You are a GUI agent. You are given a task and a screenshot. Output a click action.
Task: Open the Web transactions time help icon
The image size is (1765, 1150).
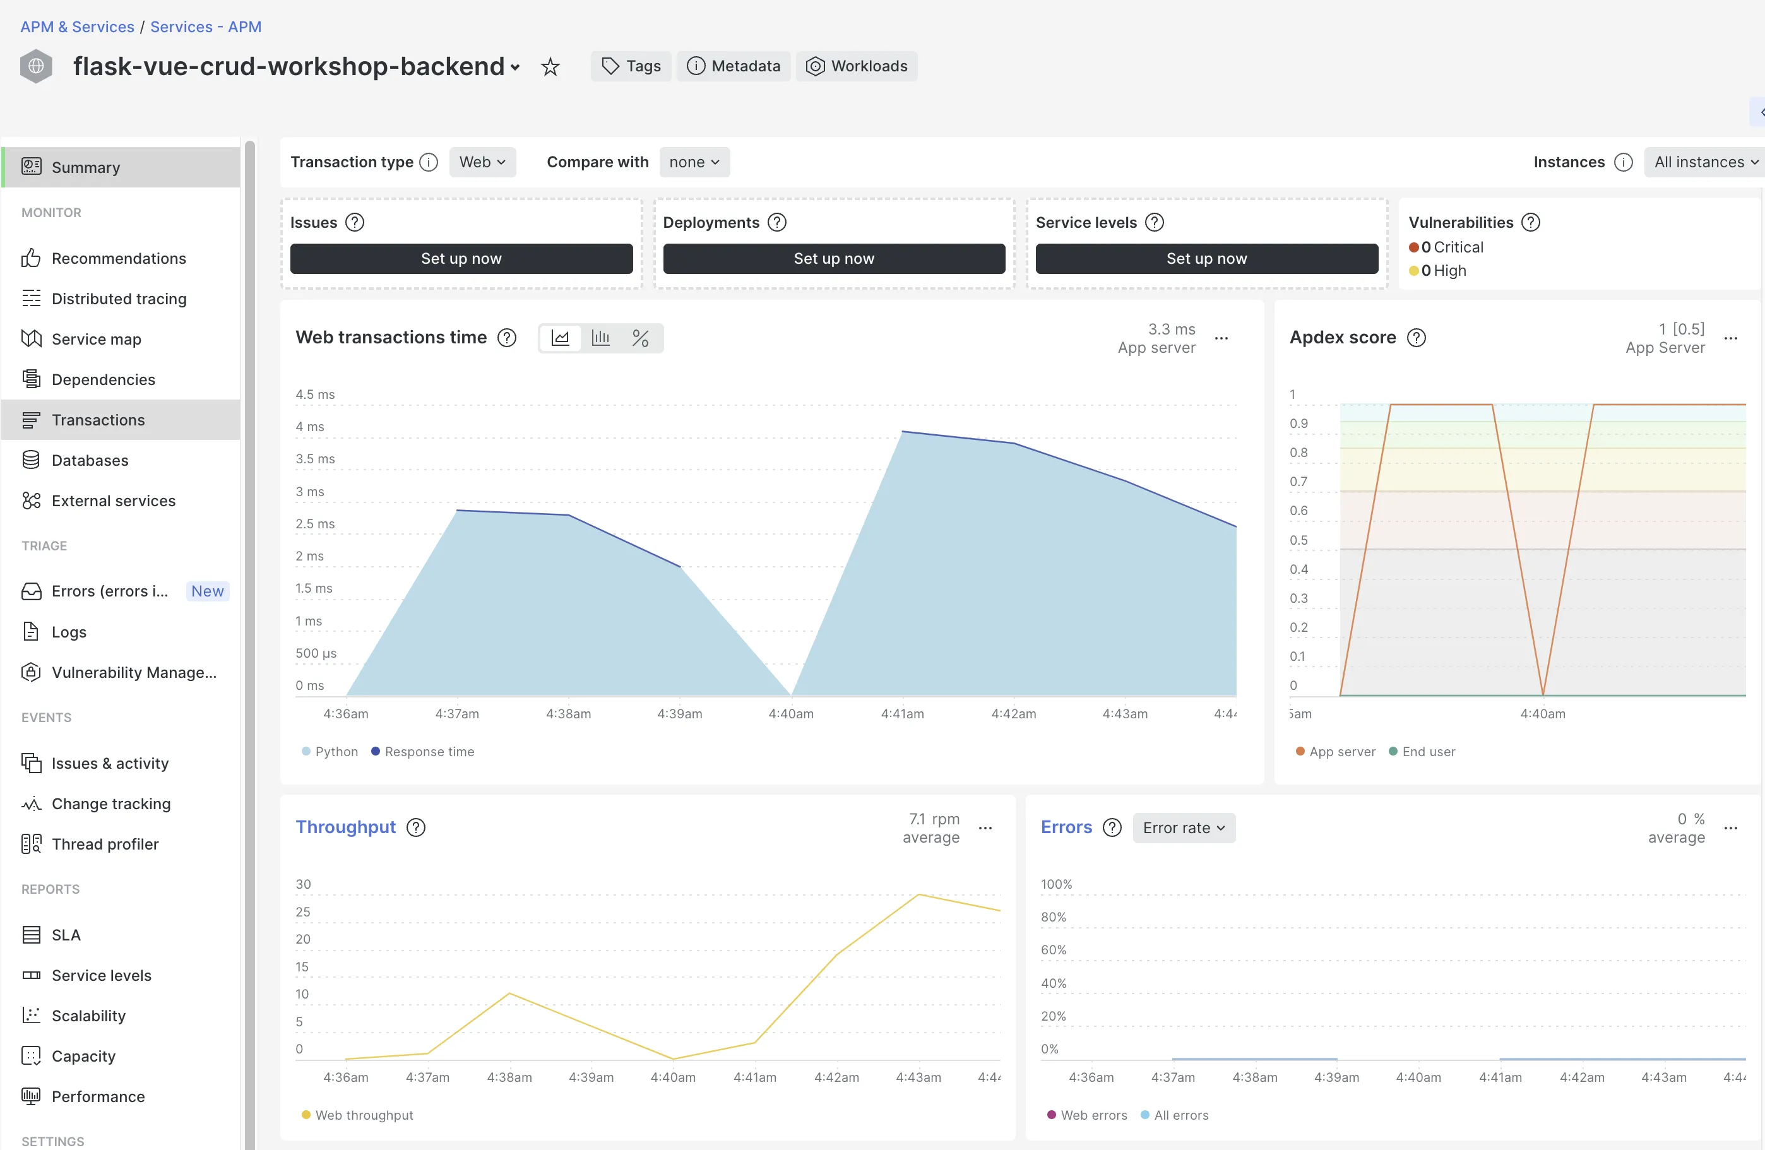click(508, 338)
